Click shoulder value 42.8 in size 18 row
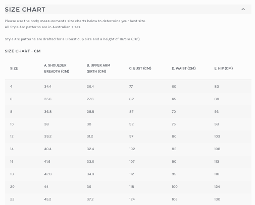This screenshot has height=205, width=255. click(48, 174)
